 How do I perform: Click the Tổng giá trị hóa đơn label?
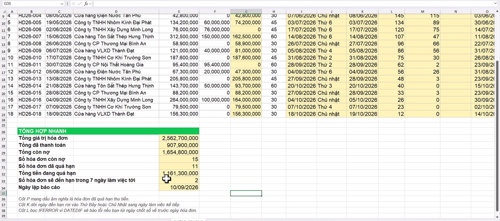43,138
